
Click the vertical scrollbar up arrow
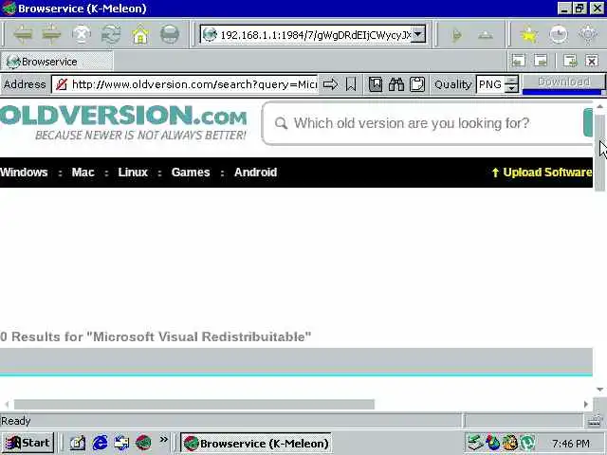pos(599,105)
